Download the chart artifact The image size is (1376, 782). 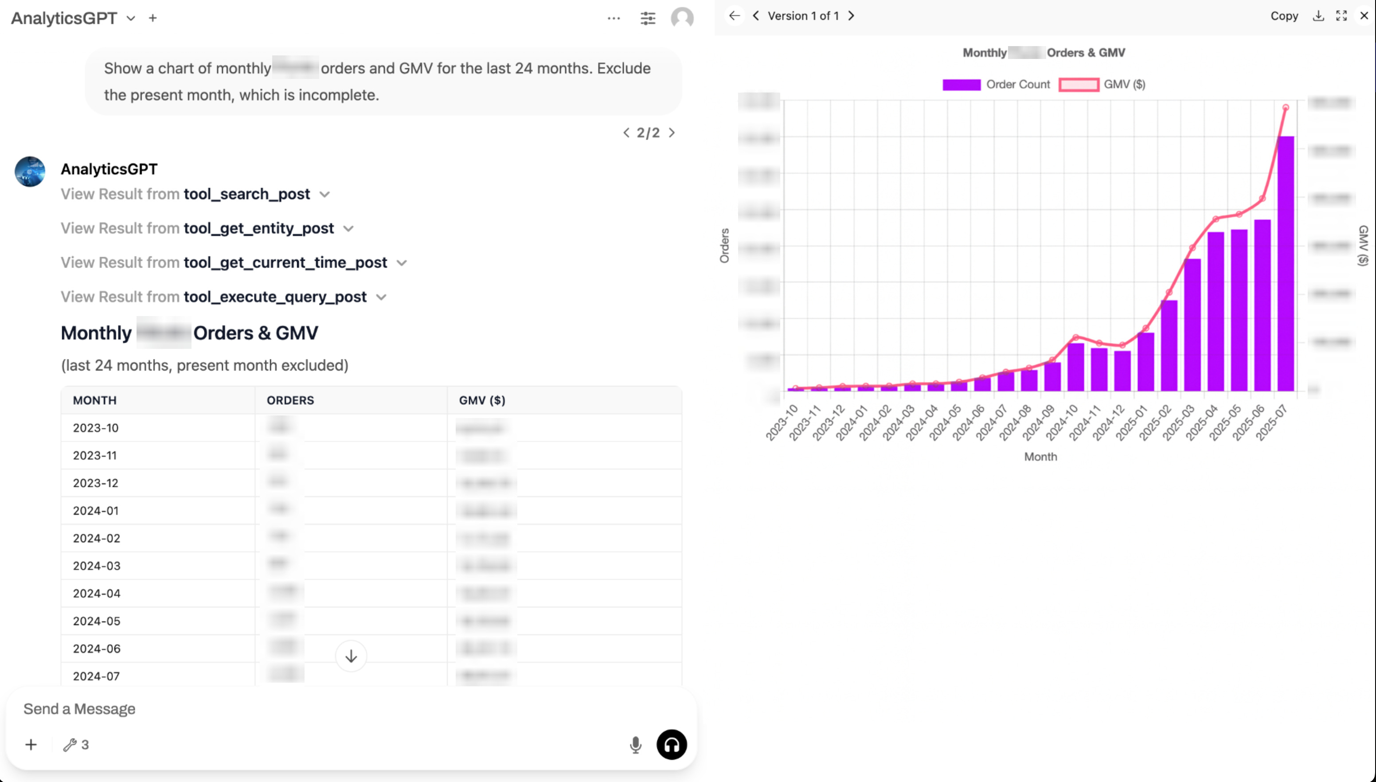[x=1318, y=16]
